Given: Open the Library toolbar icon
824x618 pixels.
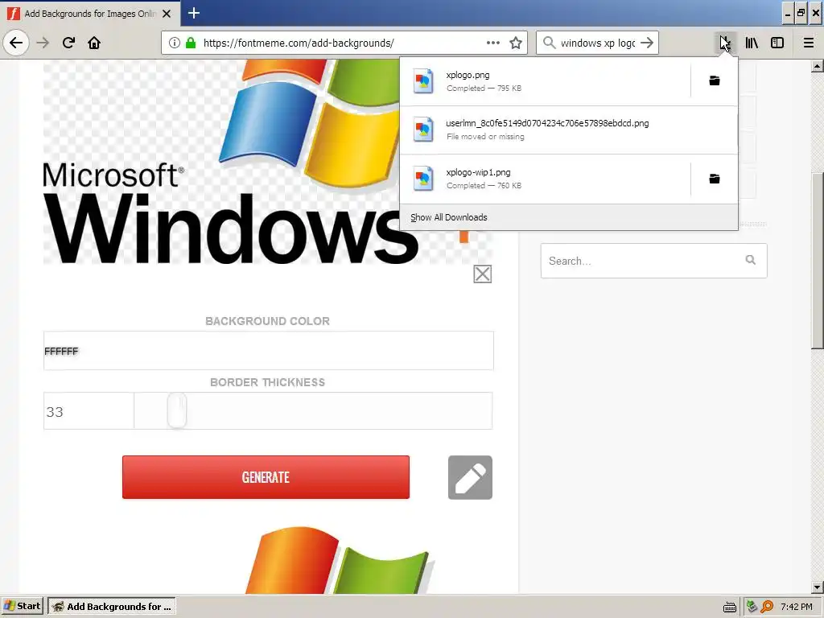Looking at the screenshot, I should 752,43.
